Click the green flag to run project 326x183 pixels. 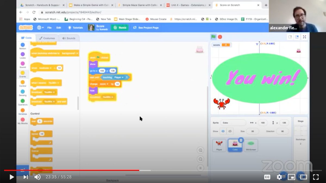[x=214, y=37]
